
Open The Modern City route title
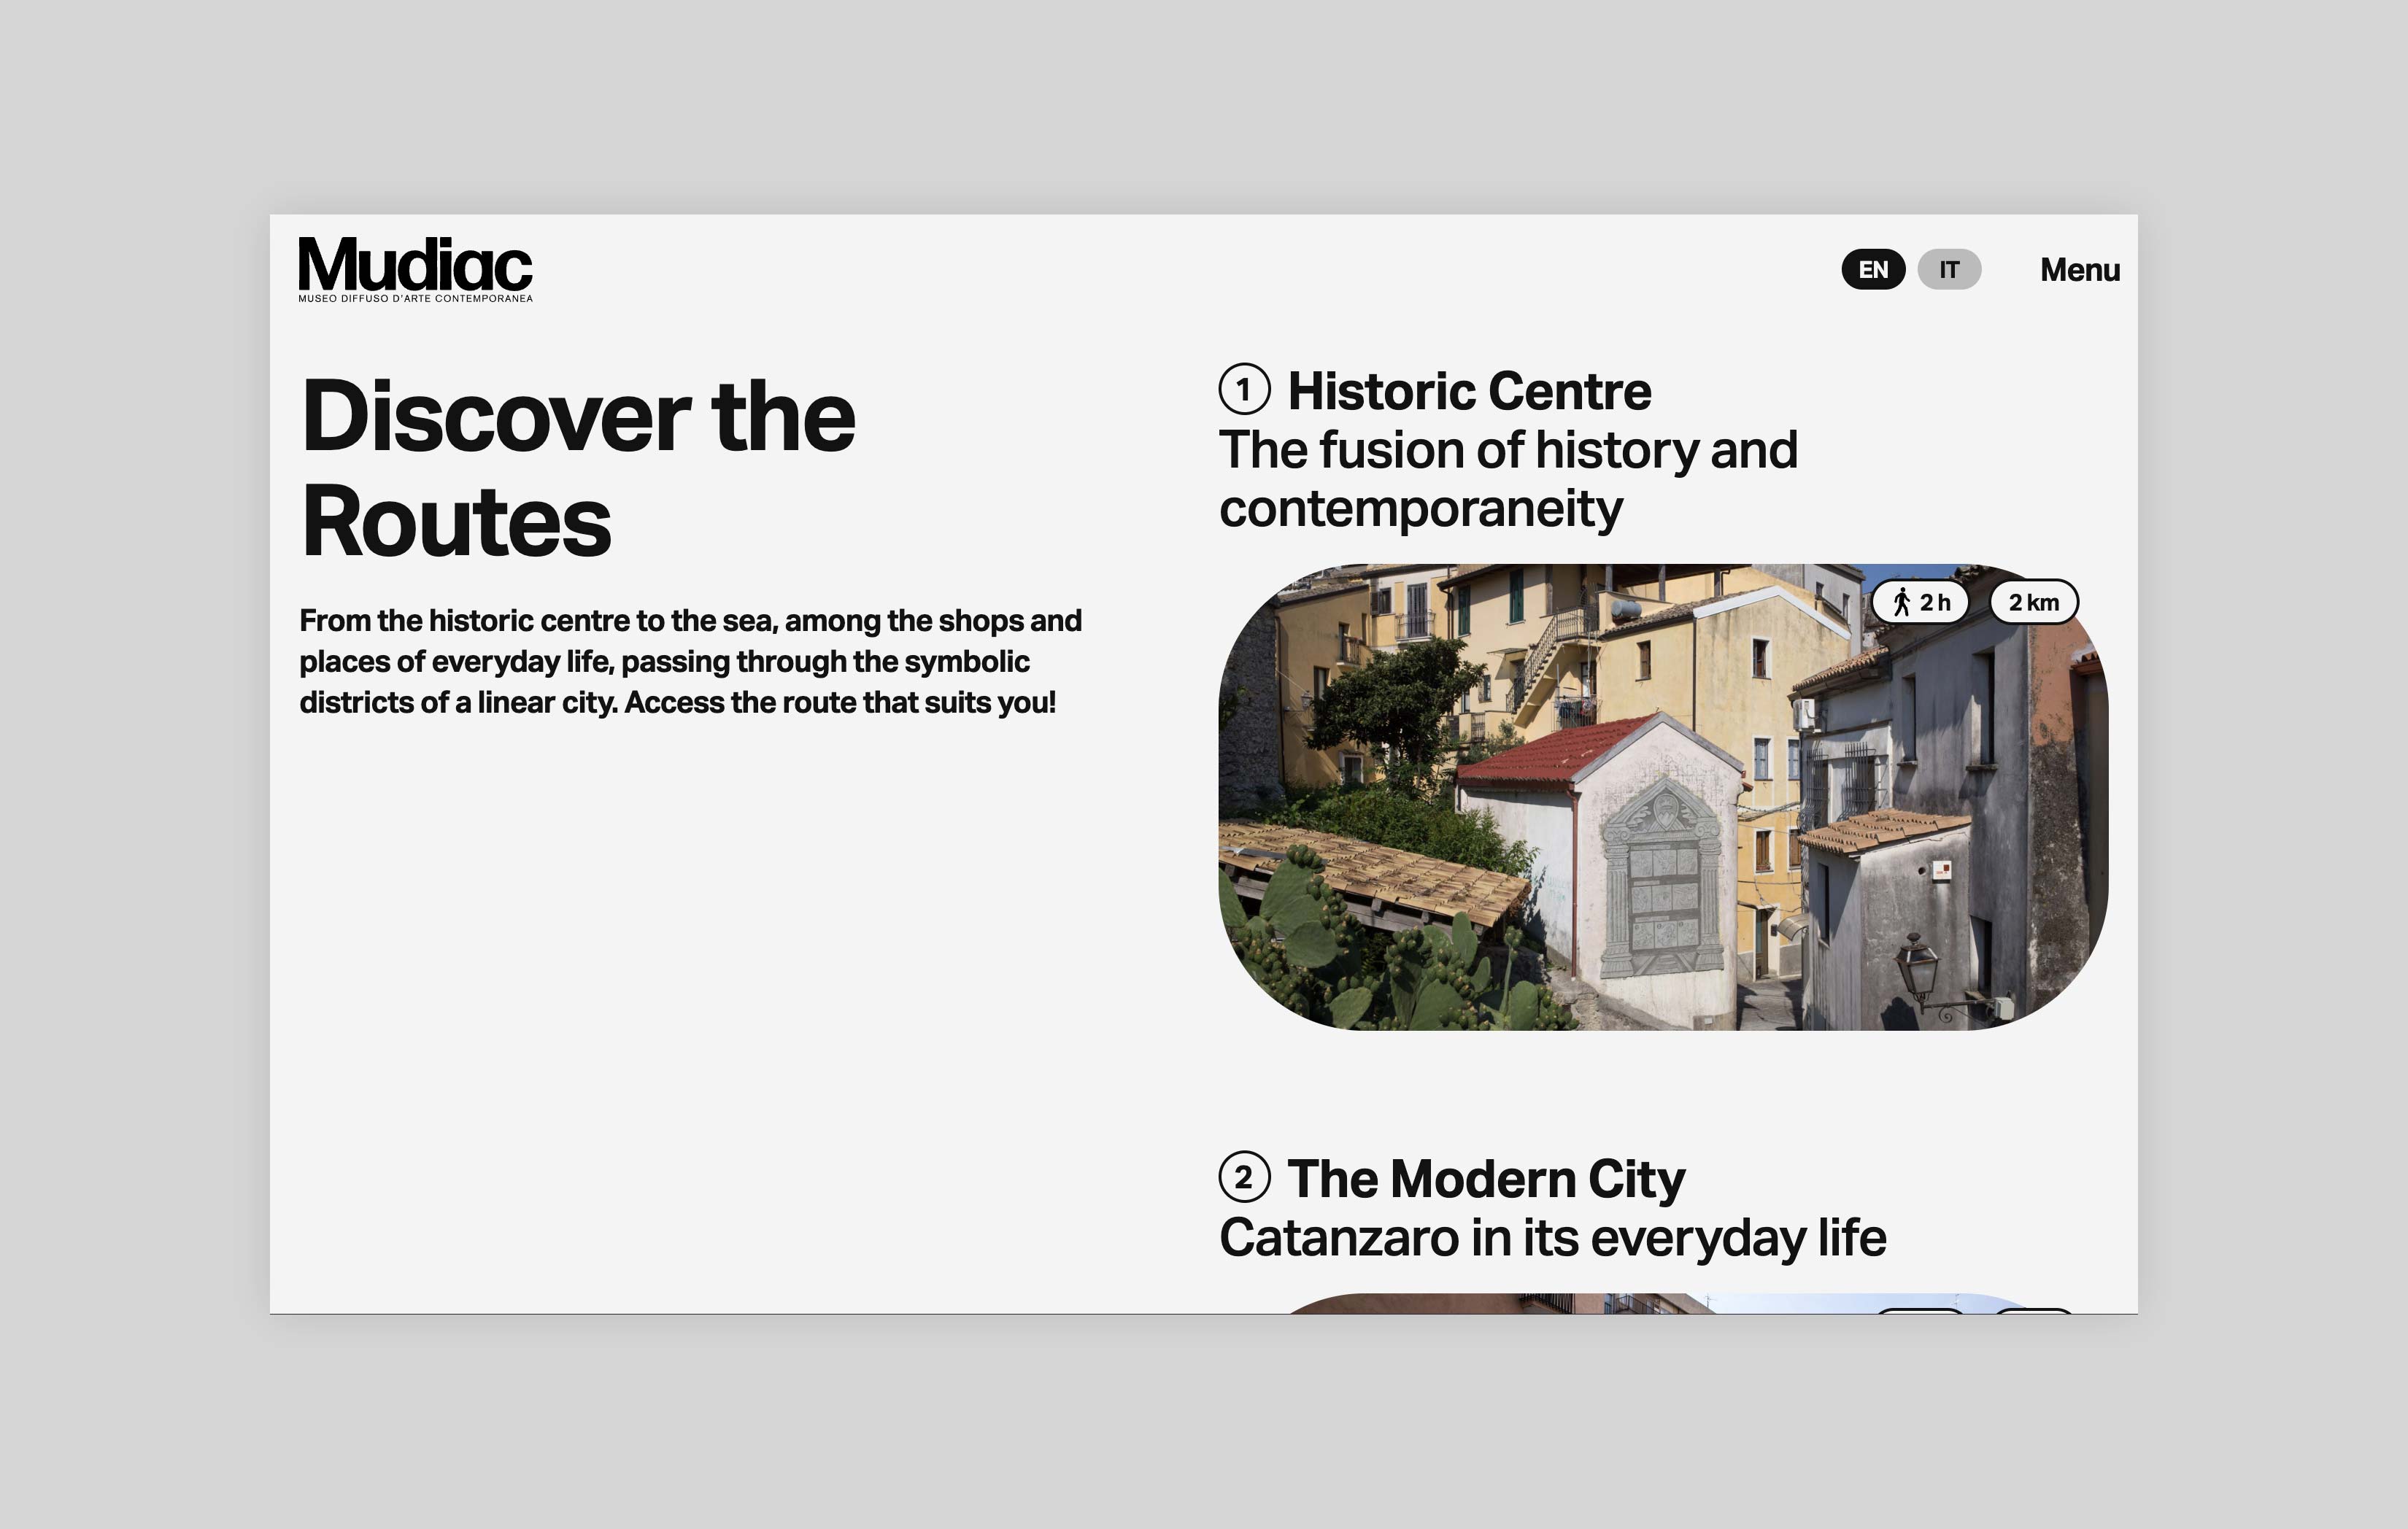[x=1485, y=1179]
